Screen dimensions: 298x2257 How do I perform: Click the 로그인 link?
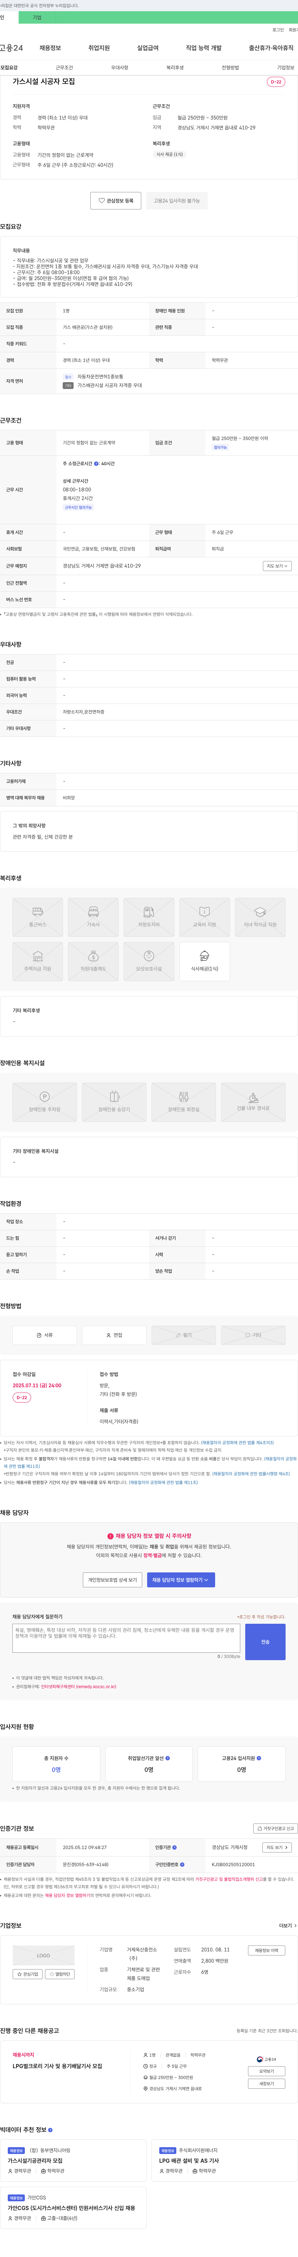[x=278, y=30]
